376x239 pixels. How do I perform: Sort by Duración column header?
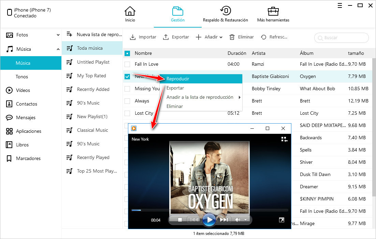[237, 53]
